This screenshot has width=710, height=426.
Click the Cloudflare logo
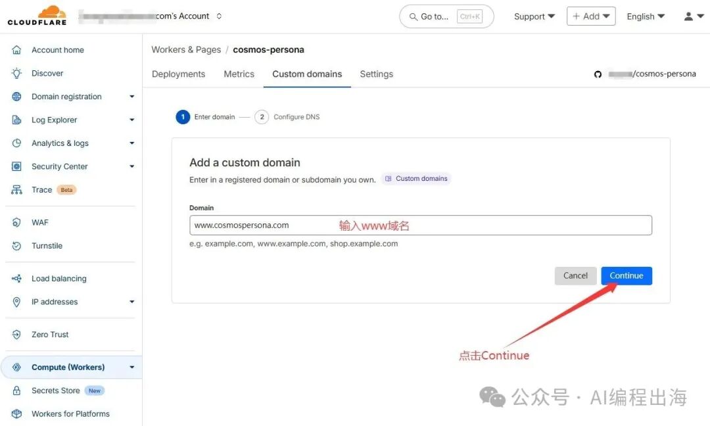(x=37, y=15)
